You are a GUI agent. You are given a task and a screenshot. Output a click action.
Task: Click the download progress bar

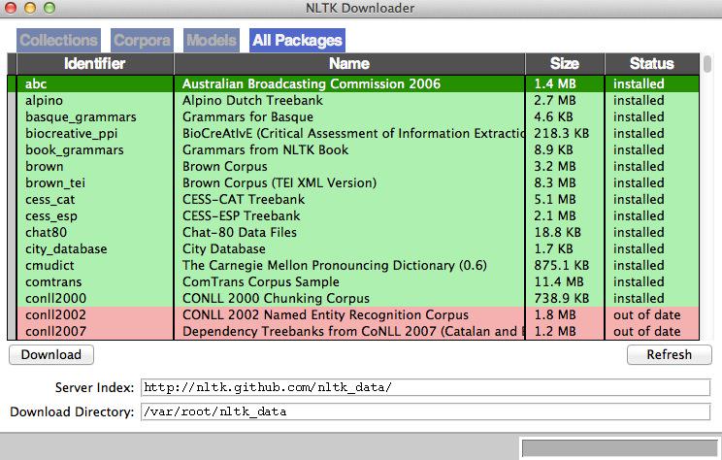620,448
